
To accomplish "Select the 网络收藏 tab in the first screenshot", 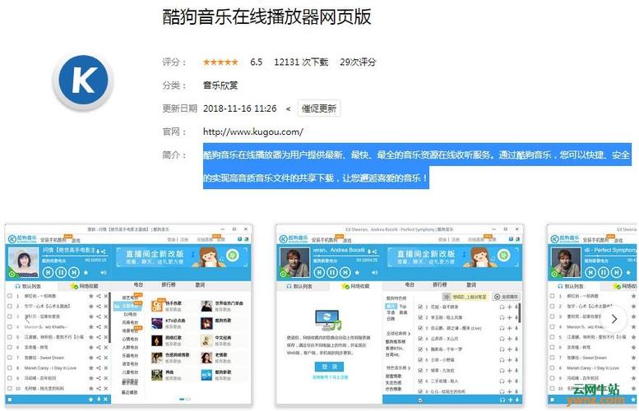I will [84, 286].
